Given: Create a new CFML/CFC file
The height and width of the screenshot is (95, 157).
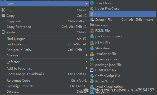Looking at the screenshot, I should click(122, 70).
